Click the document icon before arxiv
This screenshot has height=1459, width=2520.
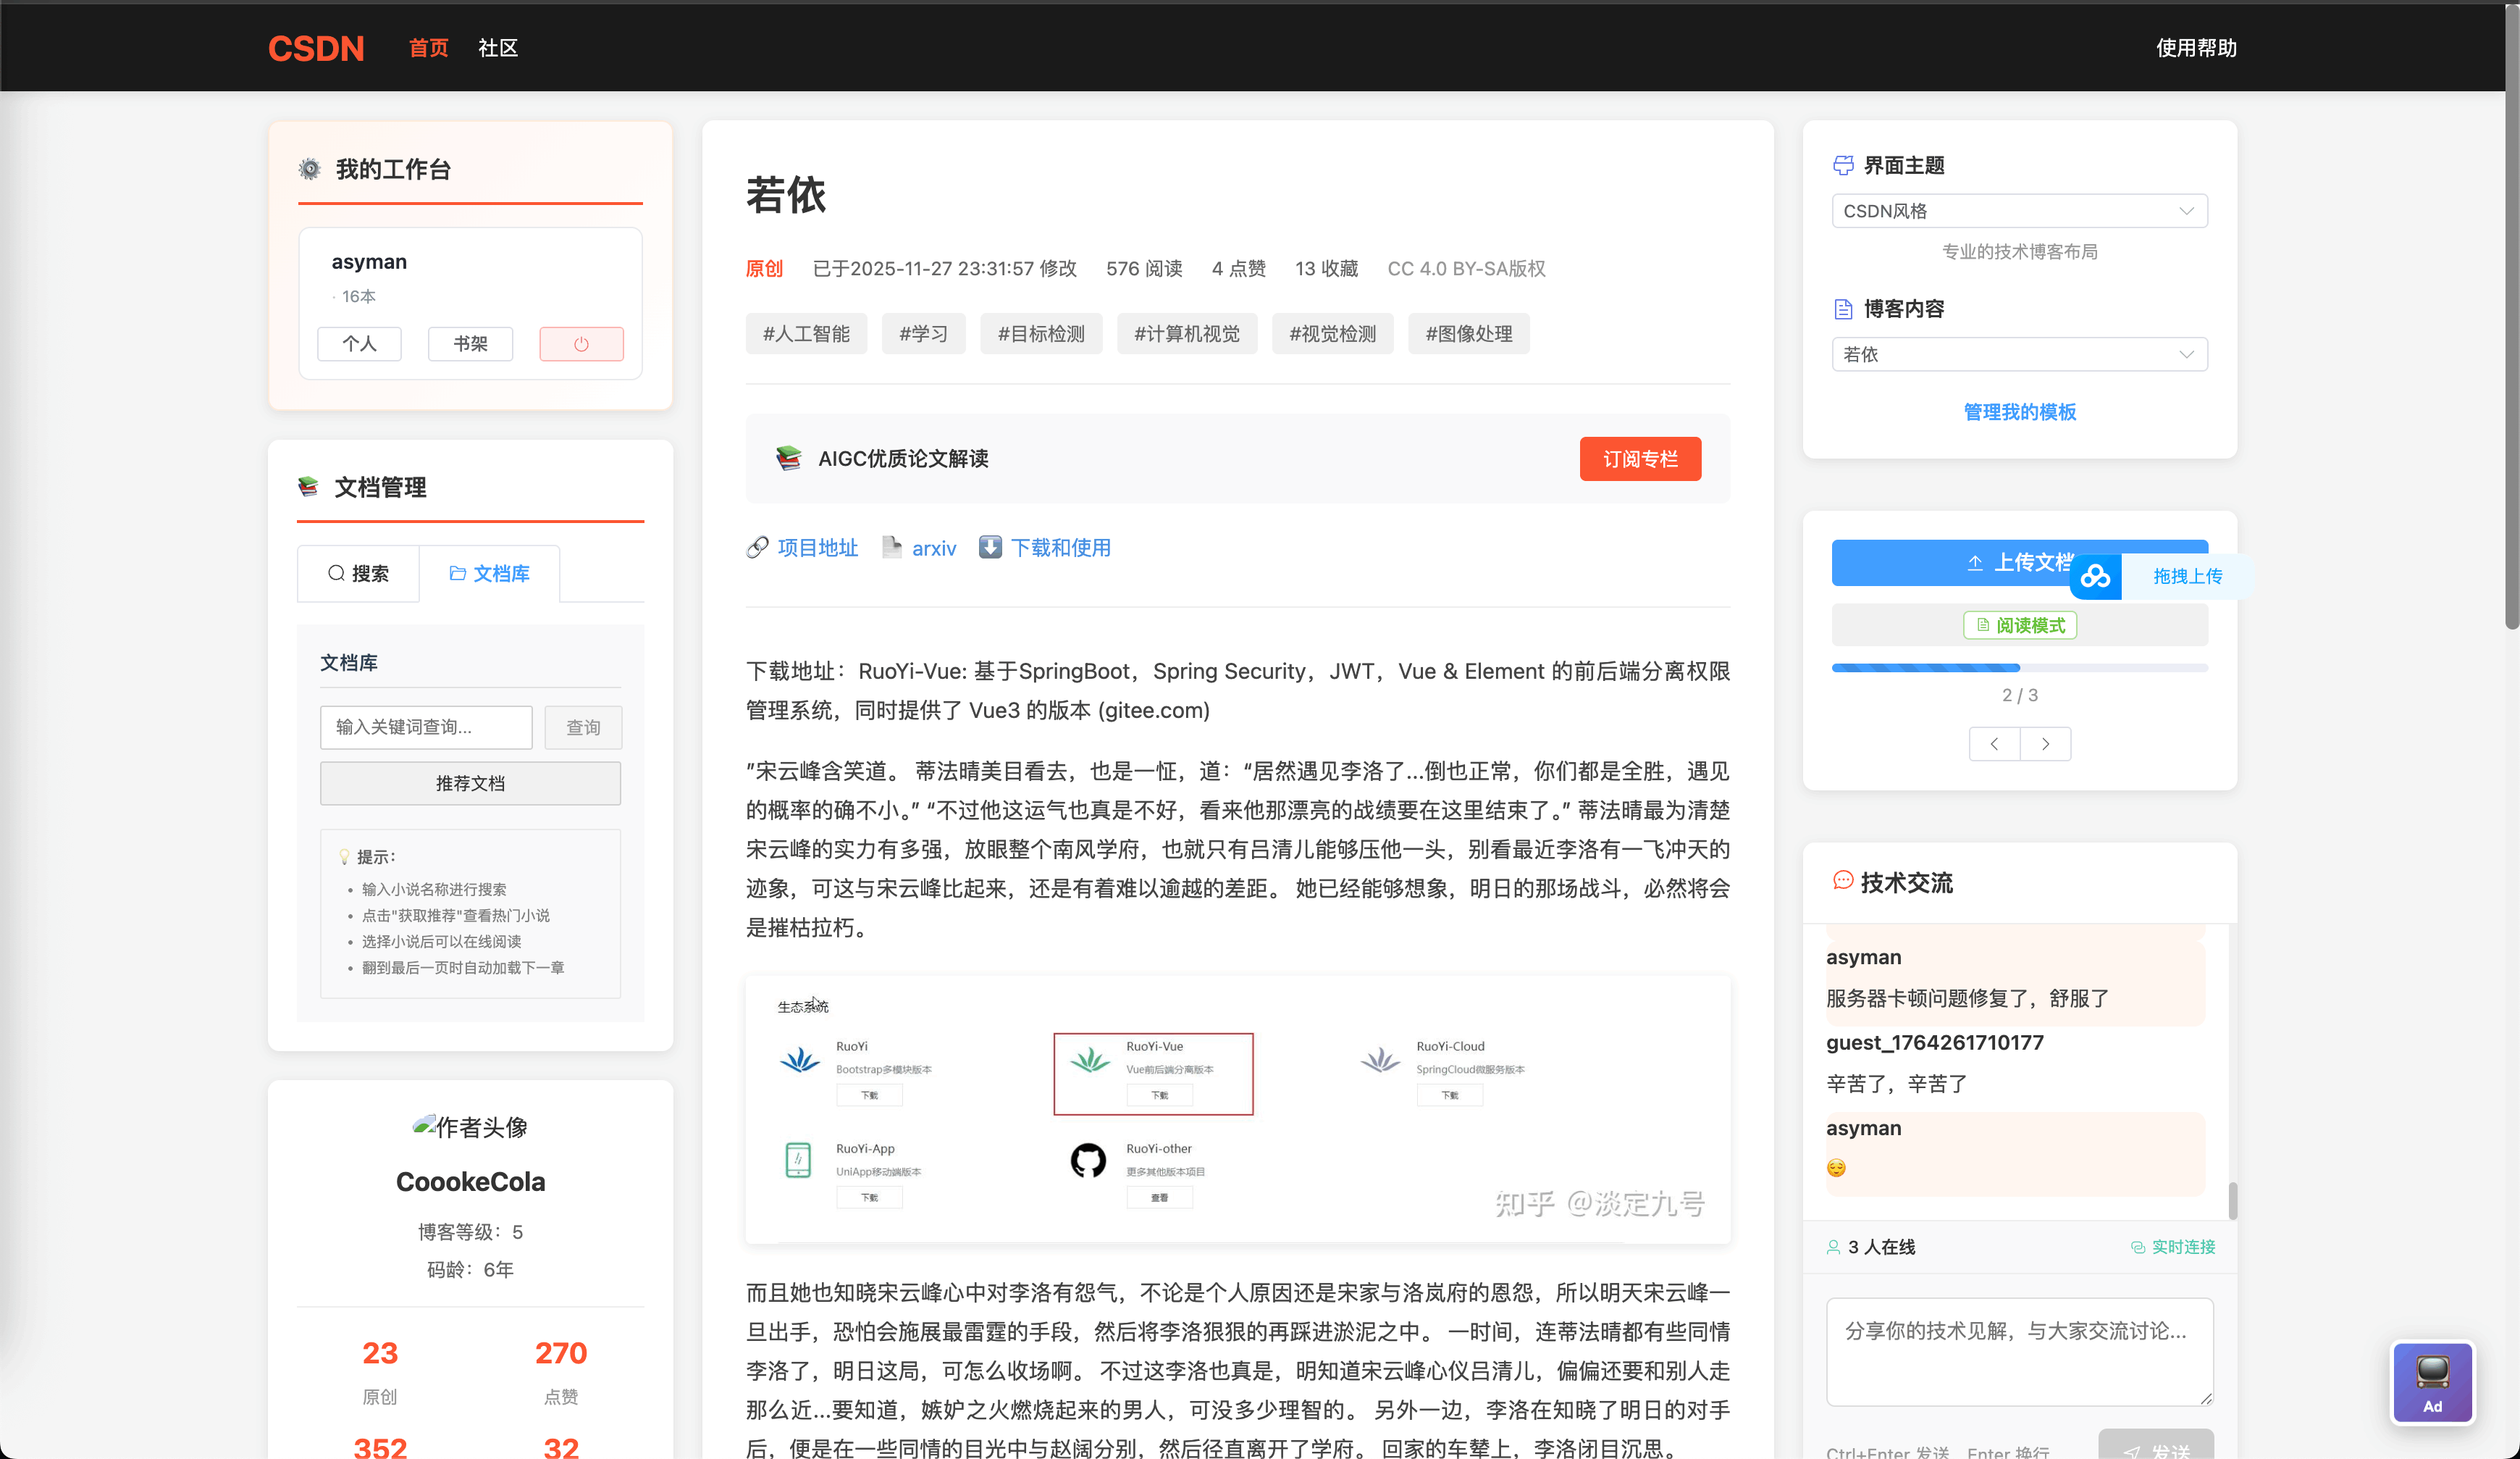tap(892, 548)
